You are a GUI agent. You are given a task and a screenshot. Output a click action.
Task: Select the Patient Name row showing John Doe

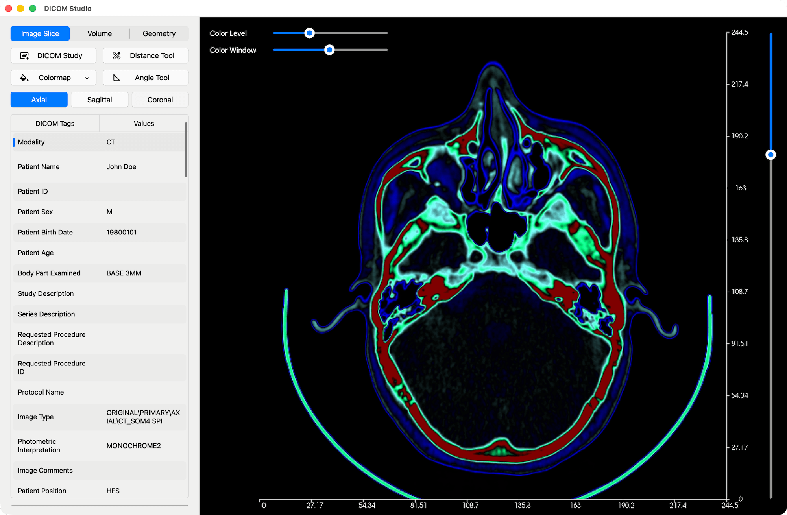click(x=100, y=166)
